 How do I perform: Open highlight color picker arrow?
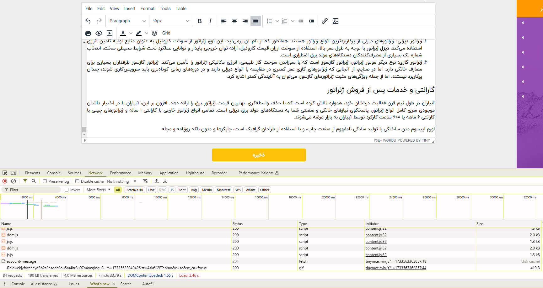(x=147, y=33)
